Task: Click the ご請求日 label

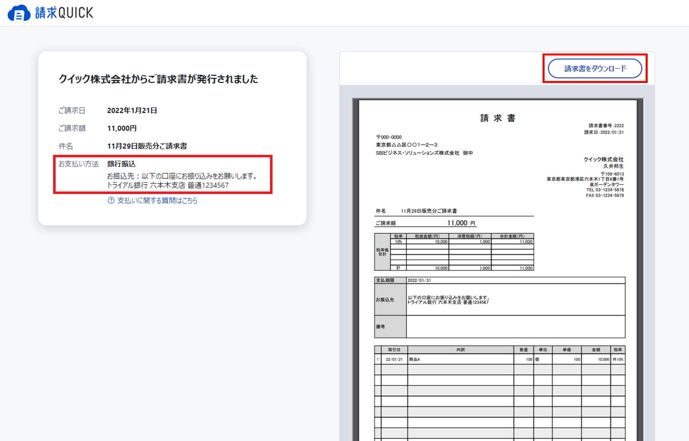Action: pyautogui.click(x=72, y=110)
